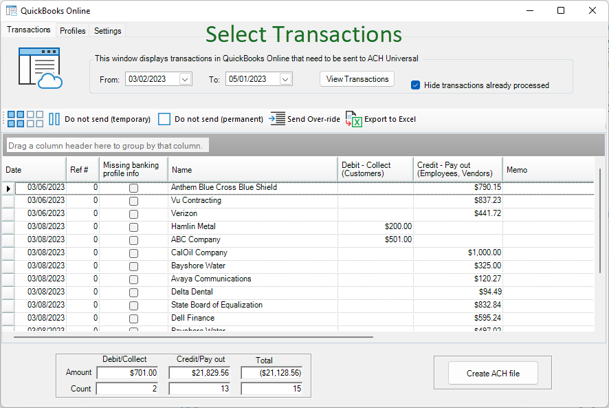Image resolution: width=609 pixels, height=408 pixels.
Task: Switch to the Transactions tab
Action: [x=29, y=30]
